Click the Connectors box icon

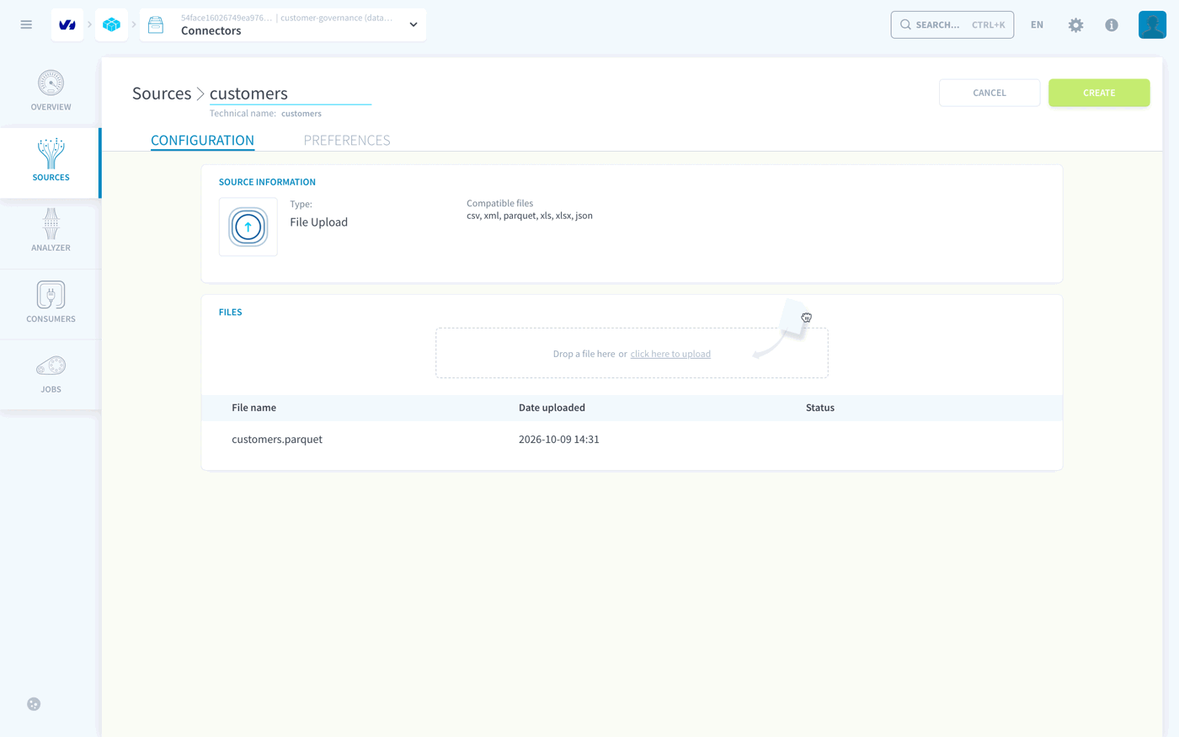[156, 24]
